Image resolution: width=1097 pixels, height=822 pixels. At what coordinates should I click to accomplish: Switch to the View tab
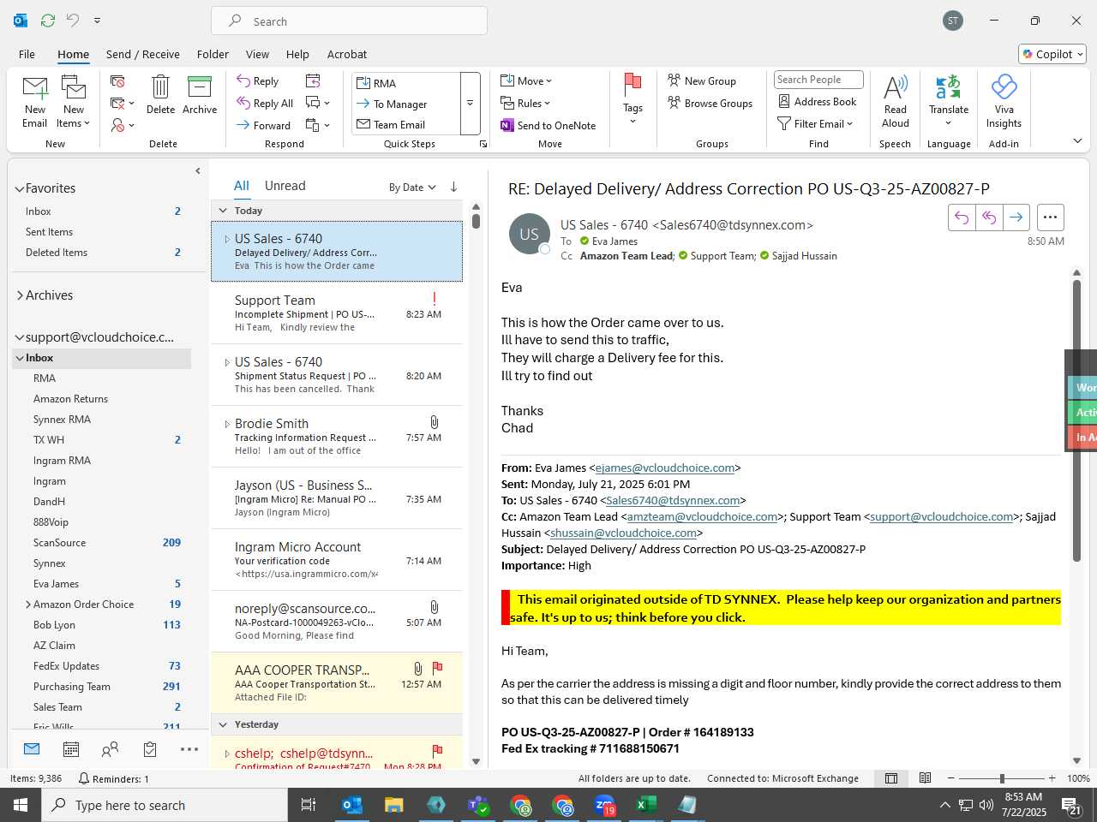[257, 54]
